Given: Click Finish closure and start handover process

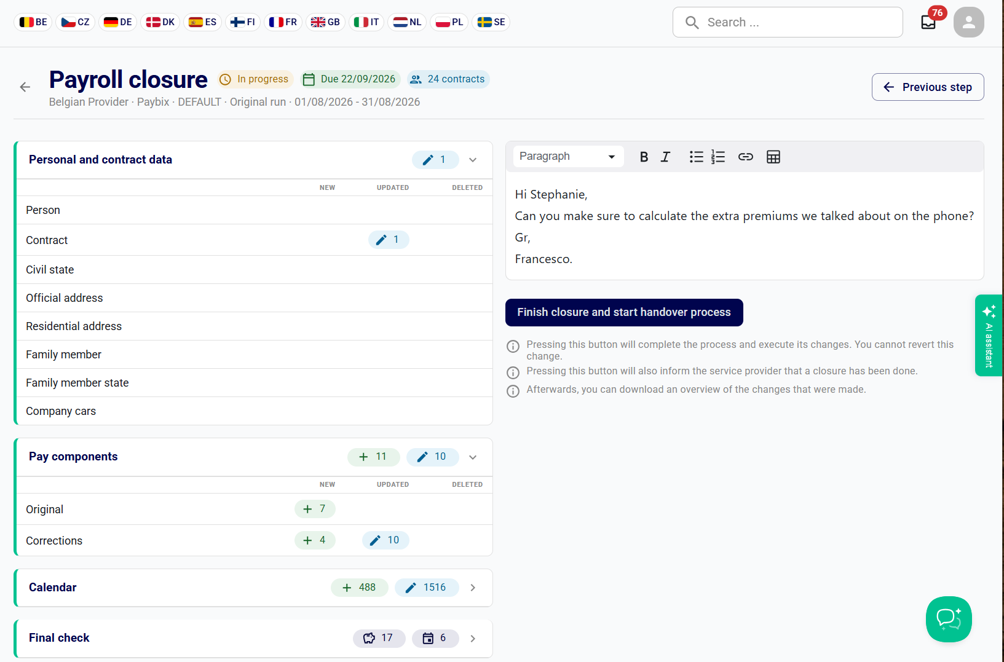Looking at the screenshot, I should [624, 312].
